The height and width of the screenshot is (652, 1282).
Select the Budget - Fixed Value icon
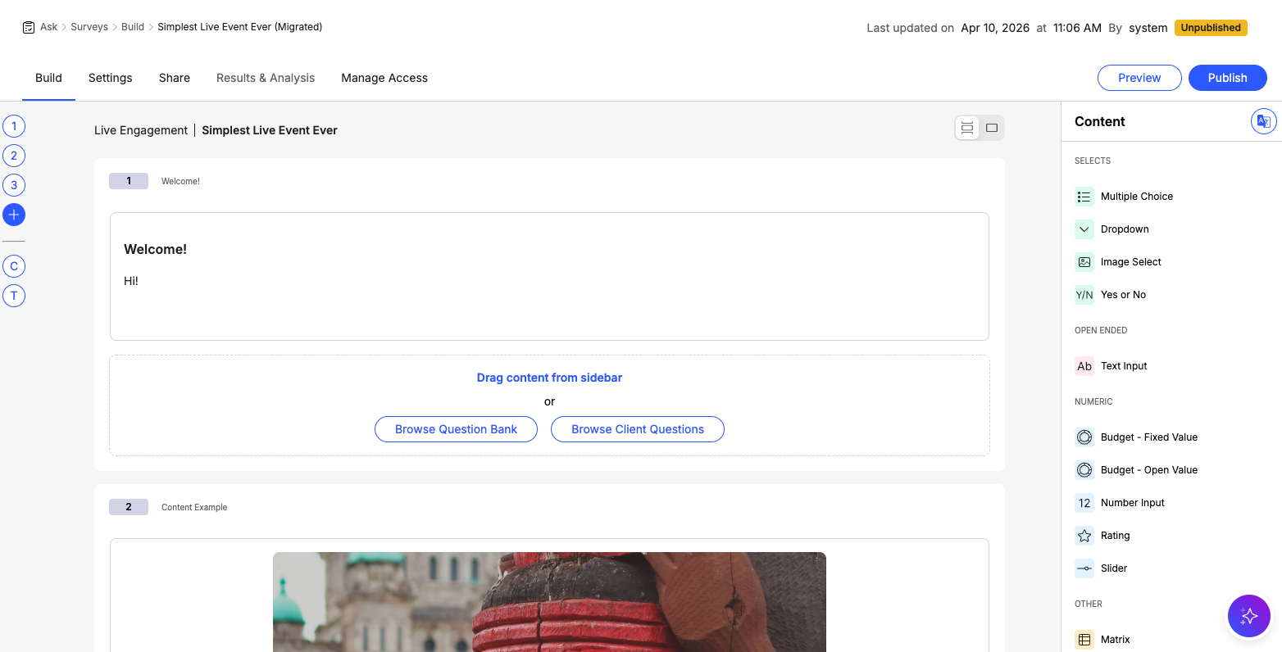tap(1084, 437)
